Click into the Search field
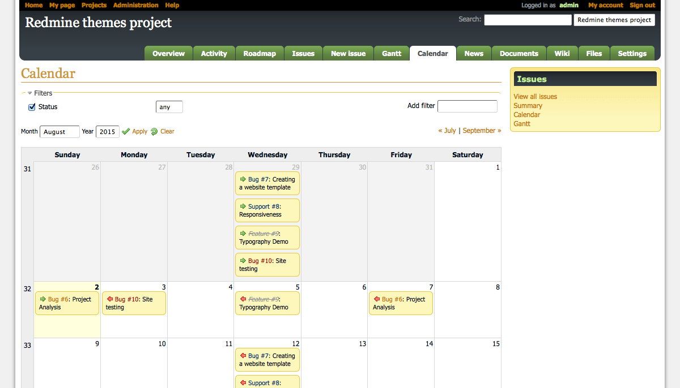The width and height of the screenshot is (680, 388). (x=528, y=20)
